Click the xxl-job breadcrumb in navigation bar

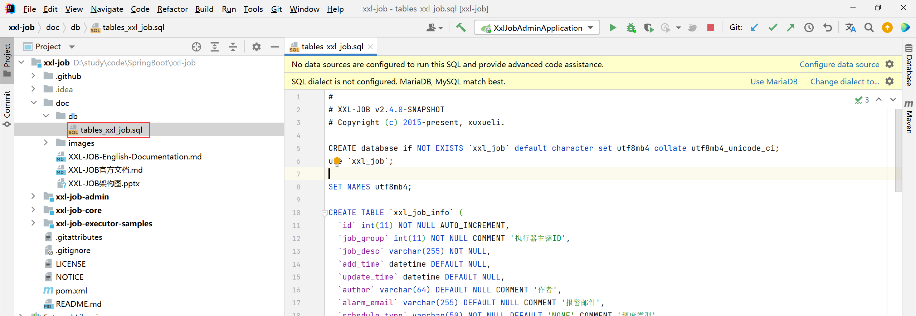[x=21, y=28]
